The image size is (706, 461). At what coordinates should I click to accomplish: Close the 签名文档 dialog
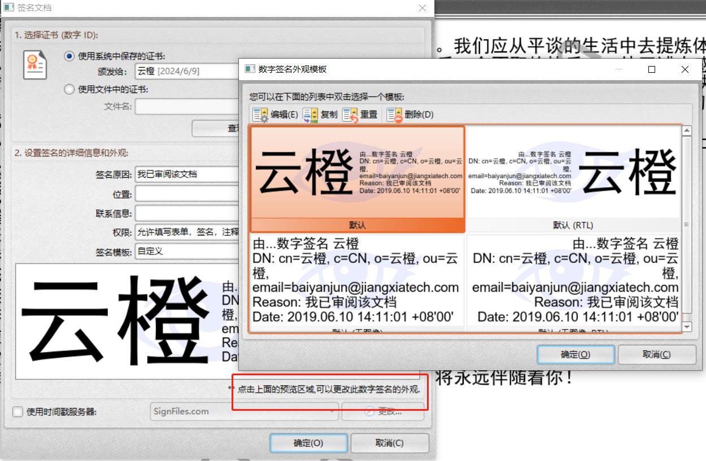422,8
